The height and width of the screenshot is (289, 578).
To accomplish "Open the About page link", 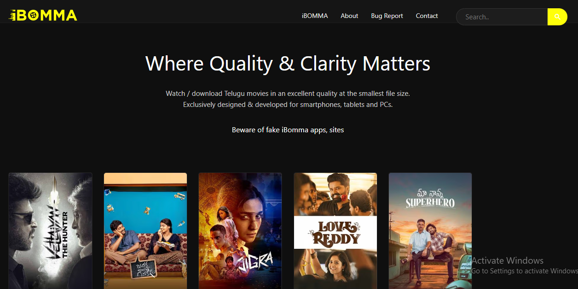I will [349, 16].
